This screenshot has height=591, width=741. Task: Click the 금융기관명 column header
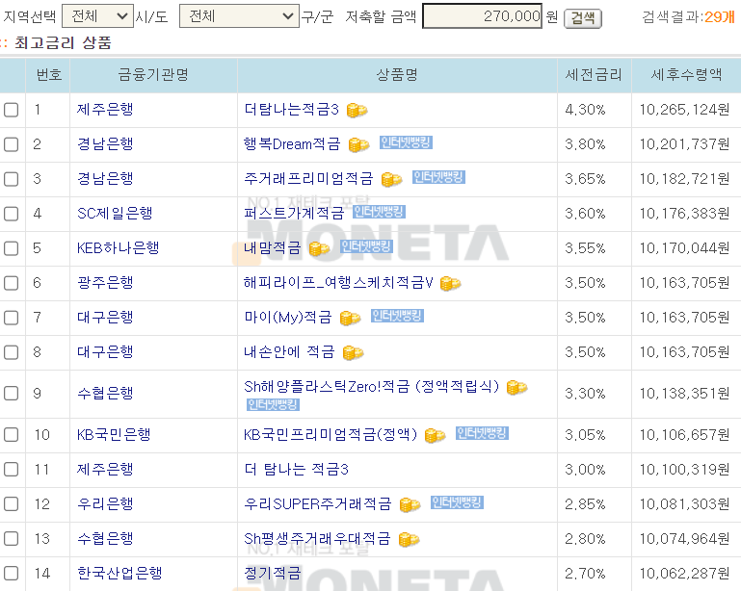pyautogui.click(x=153, y=74)
